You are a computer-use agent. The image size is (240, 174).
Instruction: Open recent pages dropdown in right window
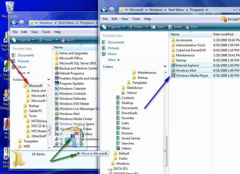pos(117,10)
